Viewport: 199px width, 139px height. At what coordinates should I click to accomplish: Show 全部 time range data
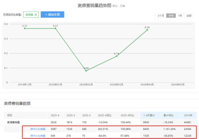pyautogui.click(x=189, y=16)
